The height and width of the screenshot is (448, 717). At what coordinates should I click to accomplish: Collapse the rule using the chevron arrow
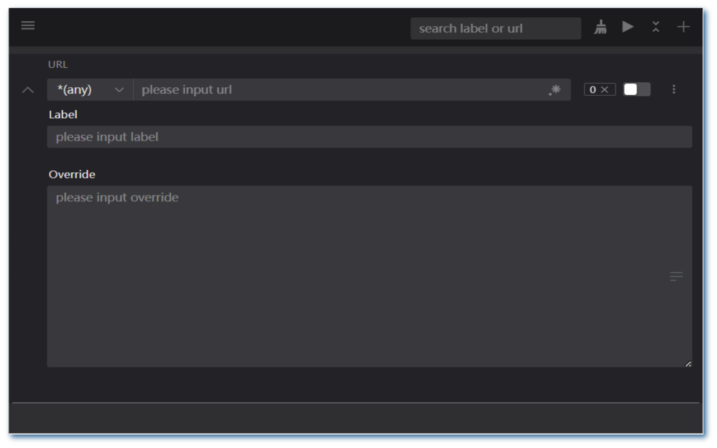click(27, 90)
